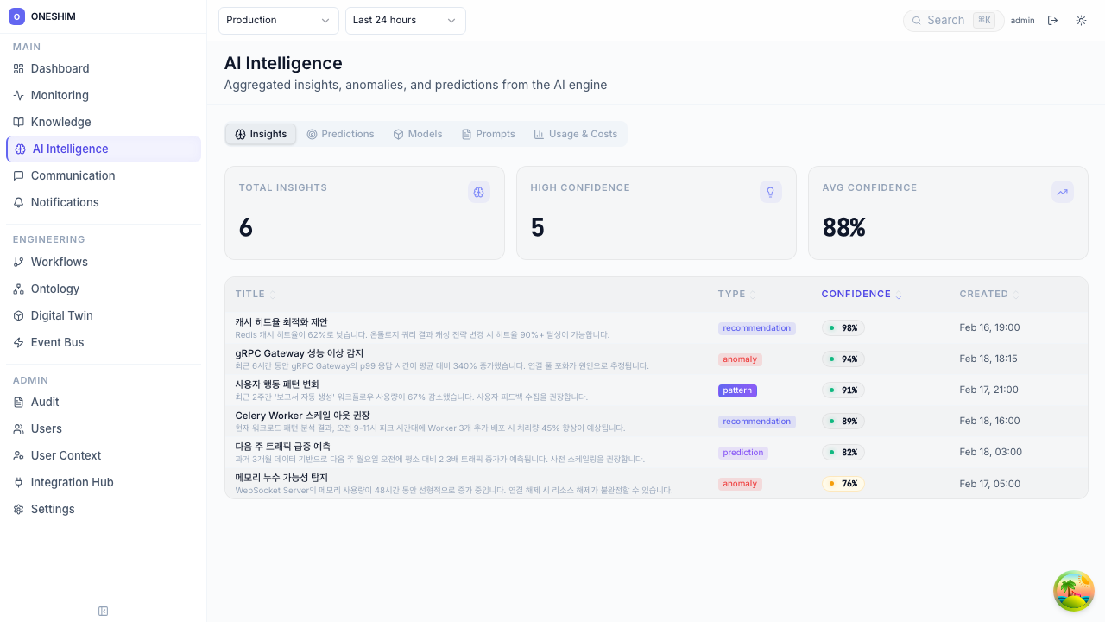Screen dimensions: 1105x622
Task: Click the admin account label
Action: pyautogui.click(x=1022, y=20)
